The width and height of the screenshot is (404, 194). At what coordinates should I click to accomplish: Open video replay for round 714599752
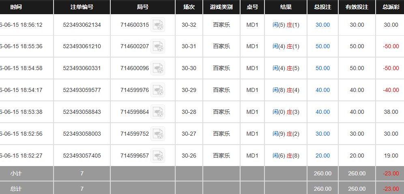coord(158,134)
